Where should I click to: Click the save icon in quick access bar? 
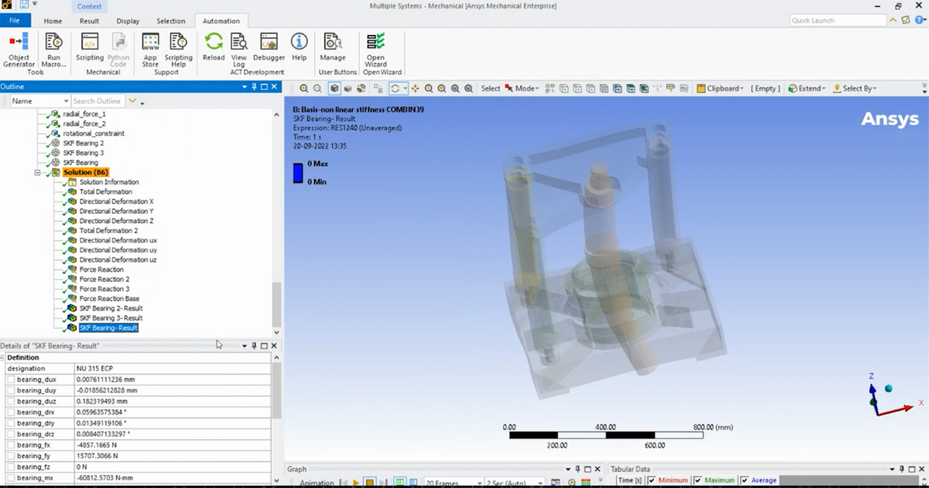pos(24,5)
